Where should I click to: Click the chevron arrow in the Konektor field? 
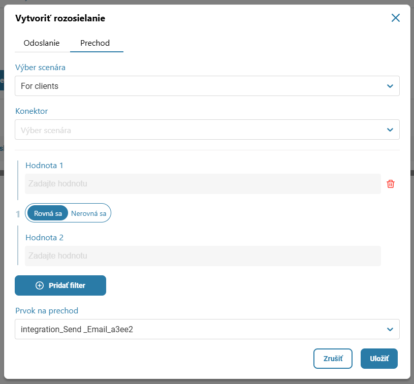(390, 130)
